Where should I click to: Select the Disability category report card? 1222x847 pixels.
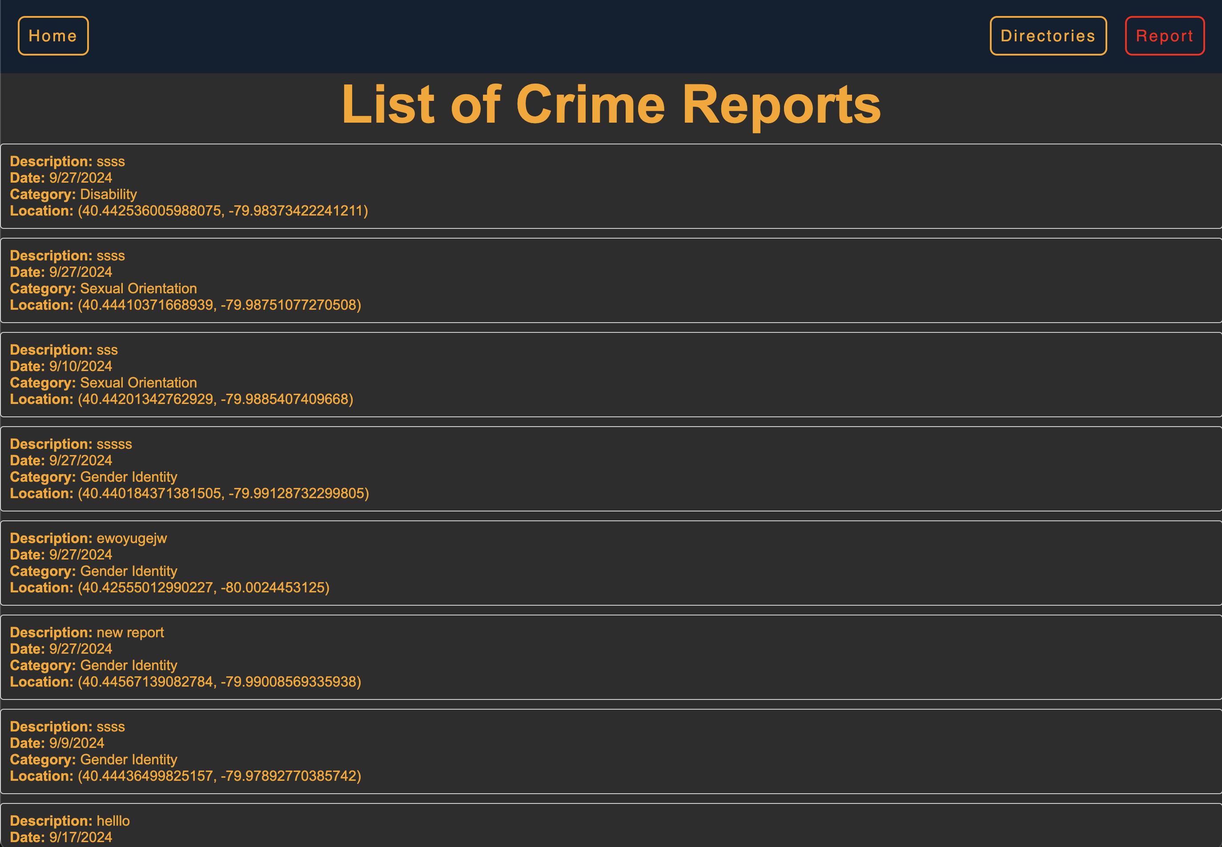(x=611, y=186)
